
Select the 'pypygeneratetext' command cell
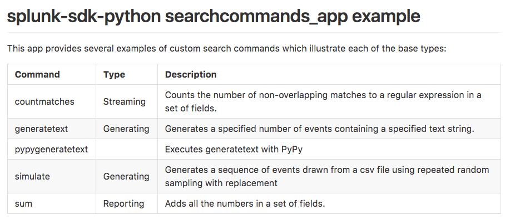click(x=51, y=149)
